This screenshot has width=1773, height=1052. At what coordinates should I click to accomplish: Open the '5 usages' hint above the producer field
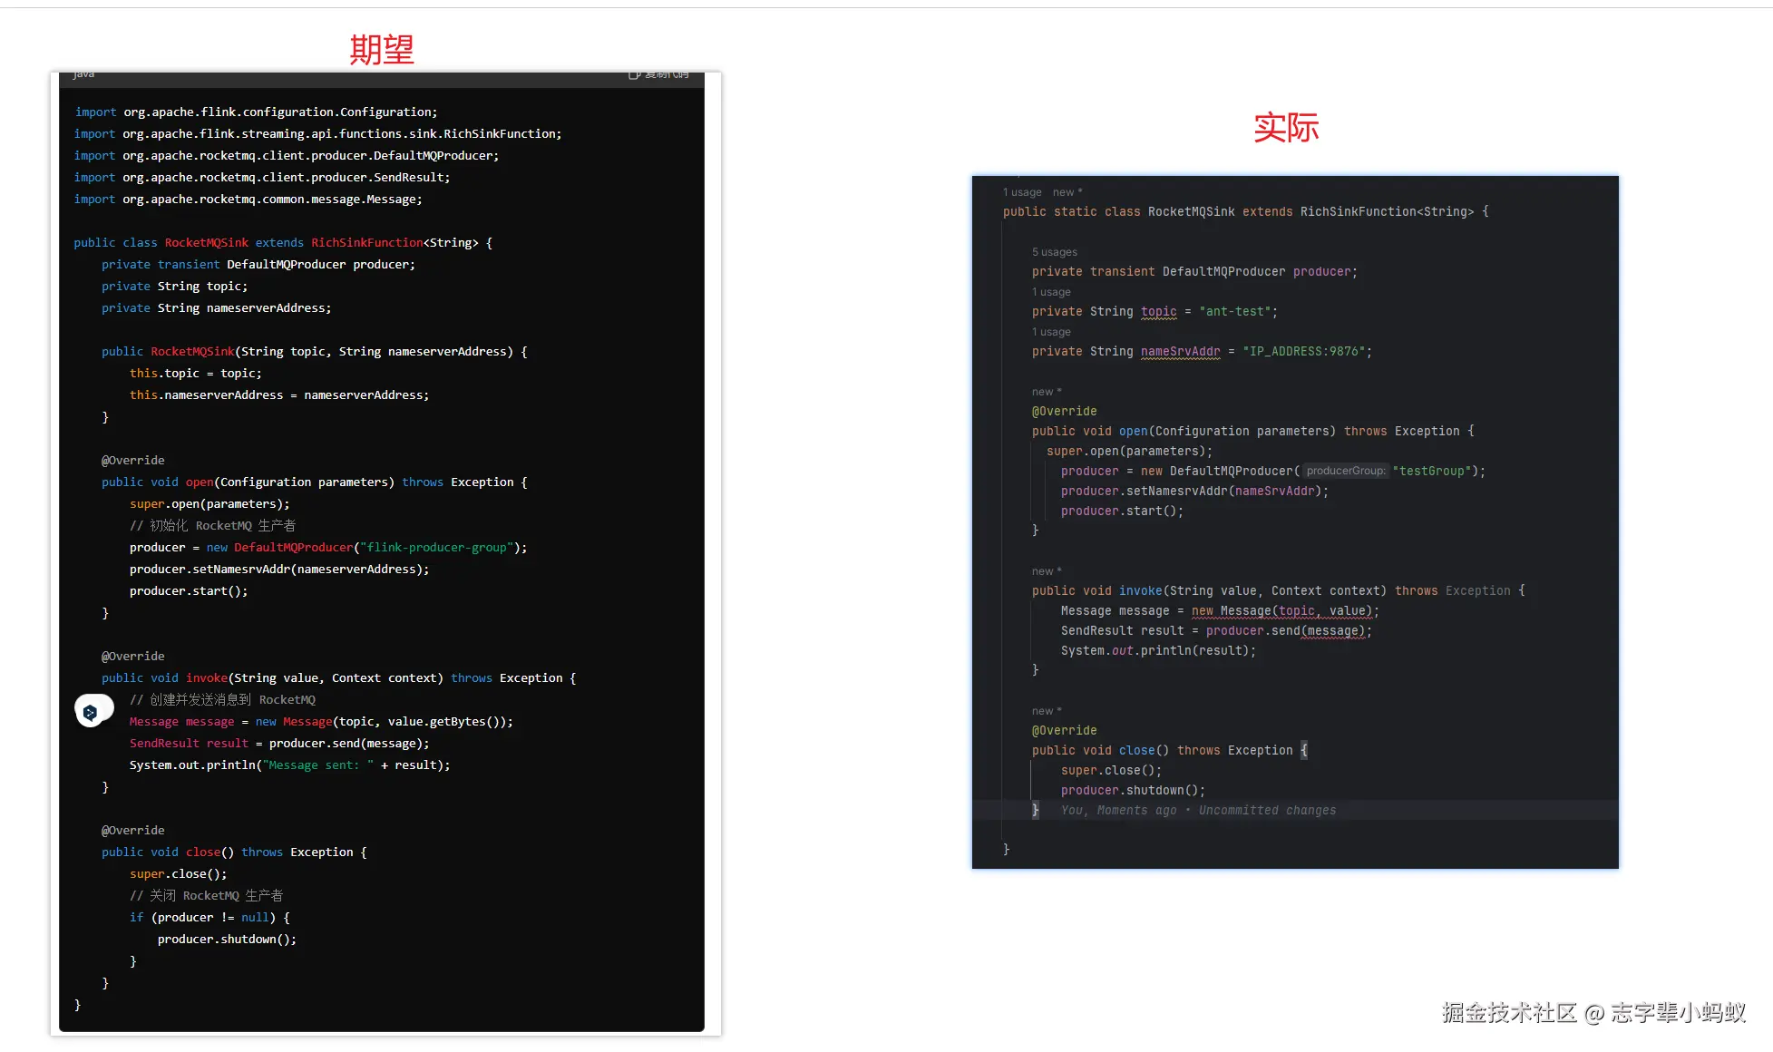[x=1055, y=252]
